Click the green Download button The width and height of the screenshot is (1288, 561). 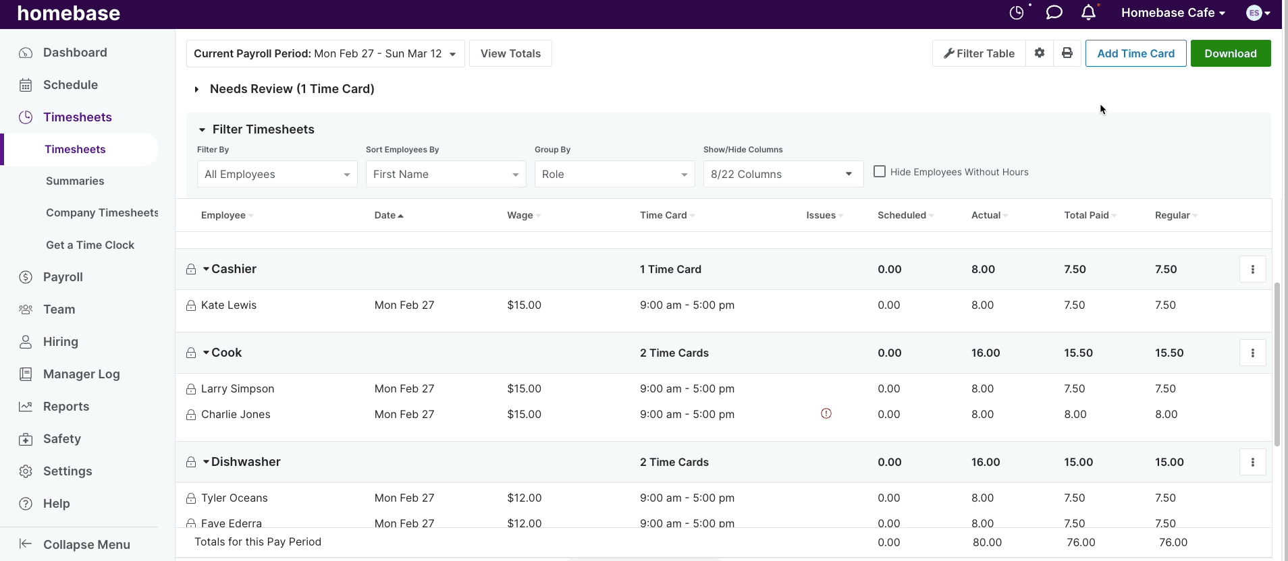(1231, 53)
